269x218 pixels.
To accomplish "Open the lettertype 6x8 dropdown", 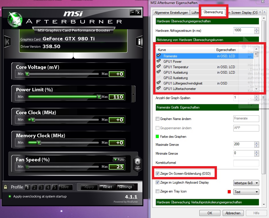I will point(246,183).
